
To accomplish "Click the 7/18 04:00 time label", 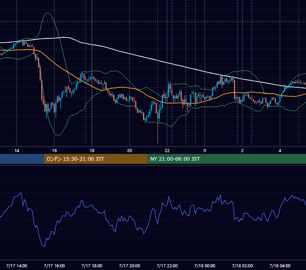I will pyautogui.click(x=280, y=265).
